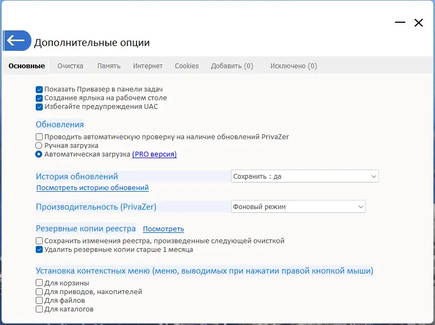
Task: Uncheck Создание ярлыка на рабочем столе
Action: (38, 97)
